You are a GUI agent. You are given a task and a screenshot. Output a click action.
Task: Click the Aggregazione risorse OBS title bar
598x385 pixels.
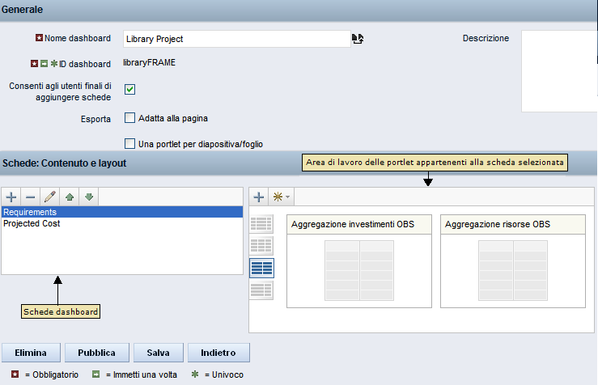point(513,224)
